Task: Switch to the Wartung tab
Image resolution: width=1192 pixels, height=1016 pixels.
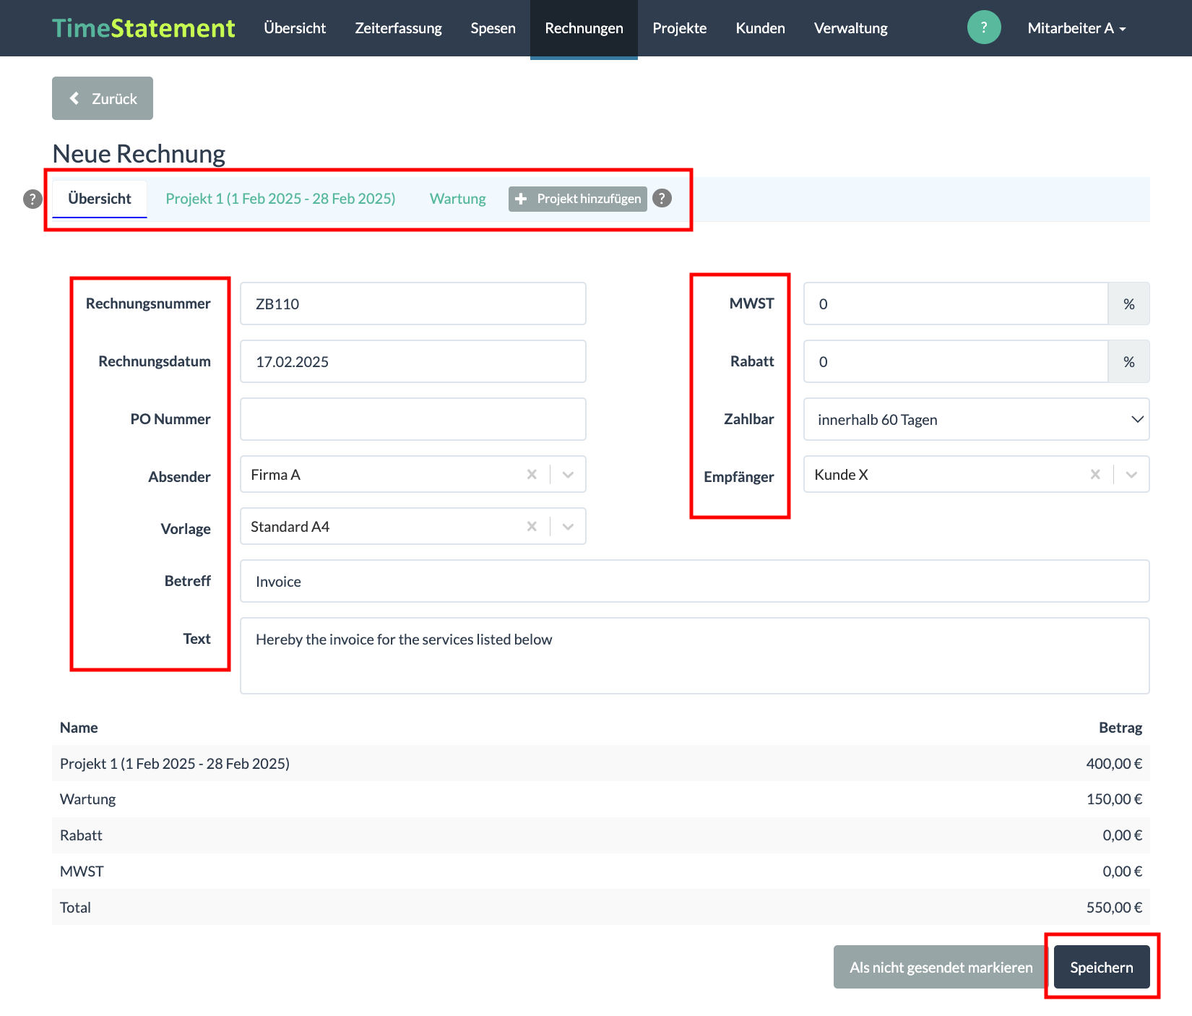Action: 457,199
